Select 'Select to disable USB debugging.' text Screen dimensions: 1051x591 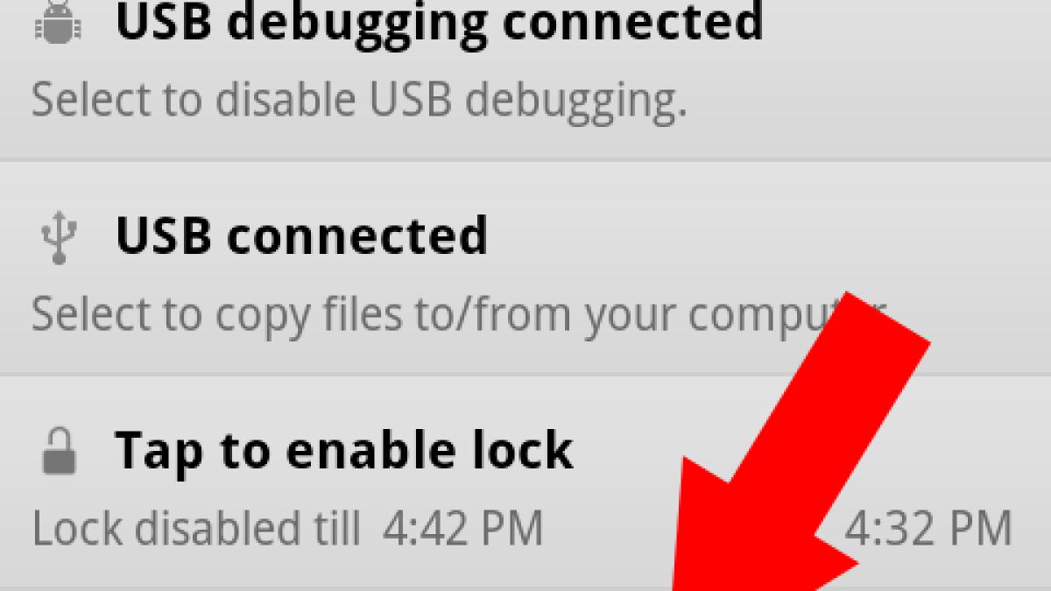click(x=359, y=102)
